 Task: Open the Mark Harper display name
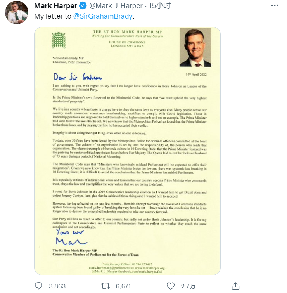point(56,6)
